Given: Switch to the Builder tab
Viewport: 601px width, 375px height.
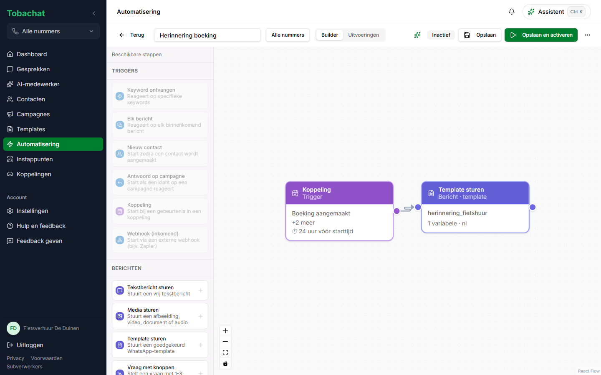Looking at the screenshot, I should coord(330,35).
